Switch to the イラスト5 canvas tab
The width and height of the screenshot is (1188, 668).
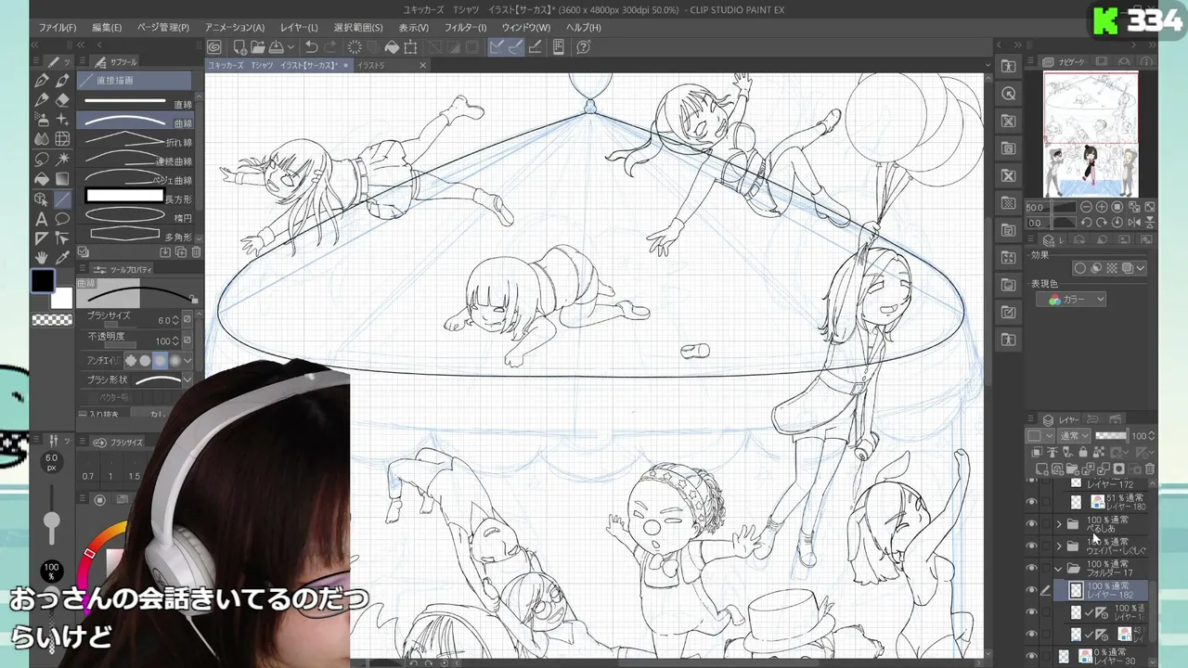tap(371, 66)
